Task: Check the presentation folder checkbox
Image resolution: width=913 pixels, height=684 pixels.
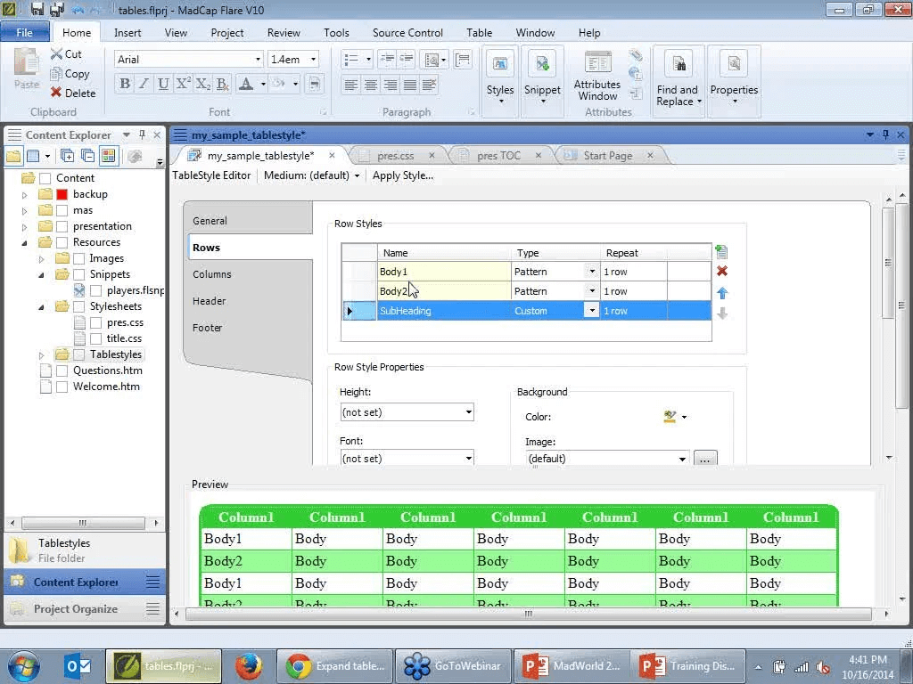Action: tap(62, 226)
